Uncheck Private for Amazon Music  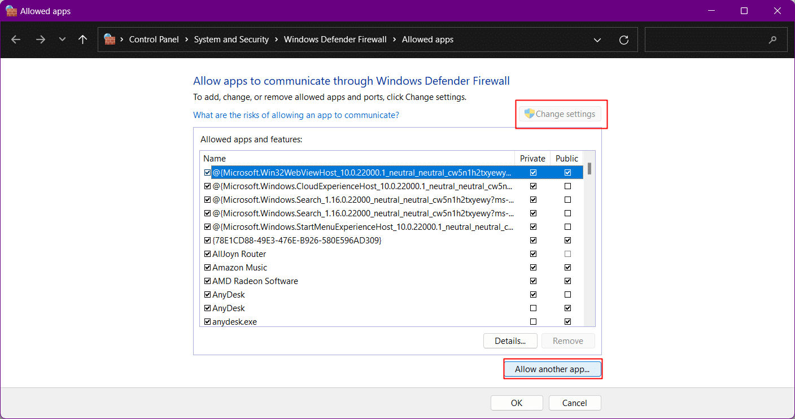[x=533, y=268]
